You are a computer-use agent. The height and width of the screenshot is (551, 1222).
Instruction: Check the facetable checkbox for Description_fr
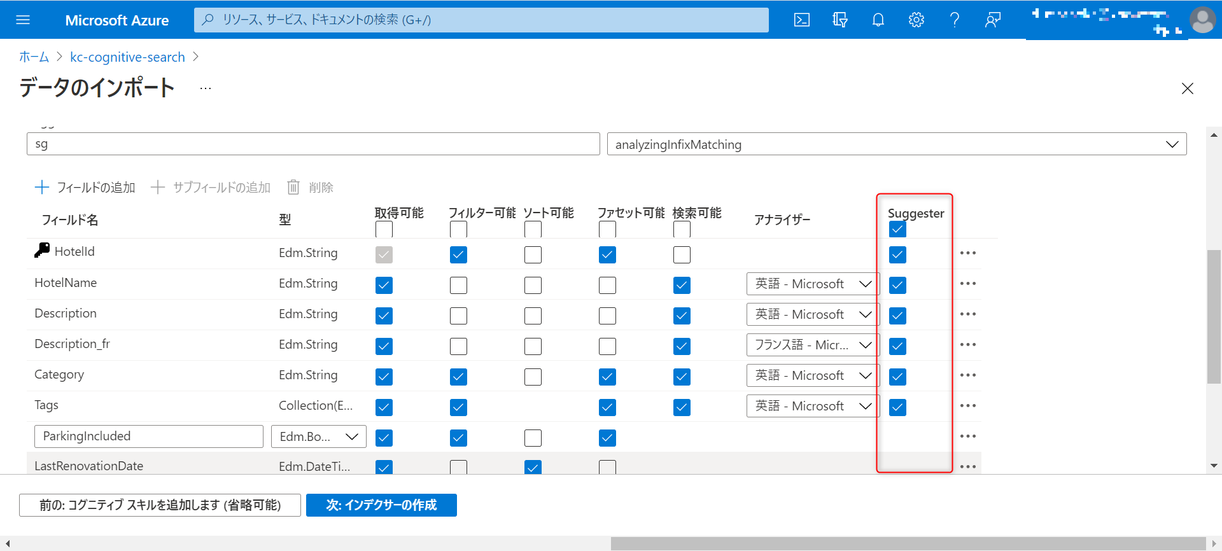(x=607, y=346)
